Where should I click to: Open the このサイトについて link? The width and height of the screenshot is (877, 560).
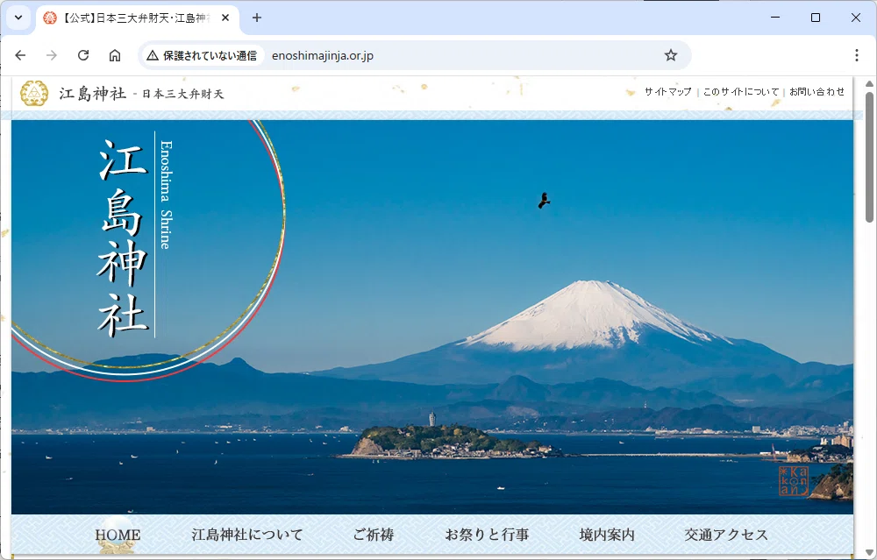click(741, 92)
